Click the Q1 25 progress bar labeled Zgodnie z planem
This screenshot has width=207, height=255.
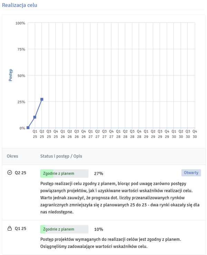click(x=64, y=229)
